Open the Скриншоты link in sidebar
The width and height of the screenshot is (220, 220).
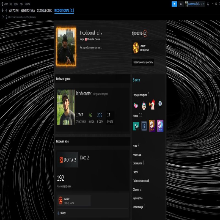137,163
